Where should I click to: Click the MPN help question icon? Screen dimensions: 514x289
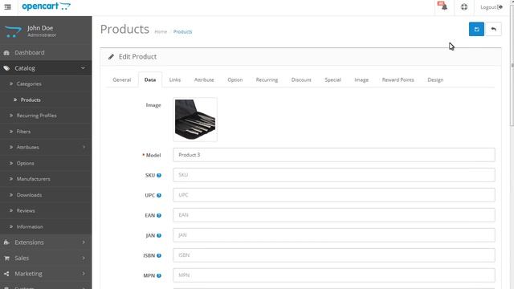pos(159,275)
